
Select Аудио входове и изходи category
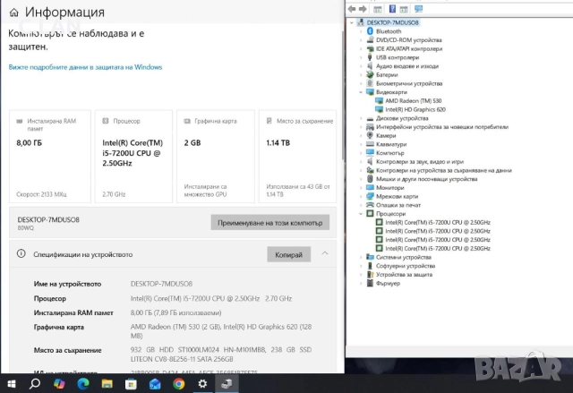coord(407,66)
